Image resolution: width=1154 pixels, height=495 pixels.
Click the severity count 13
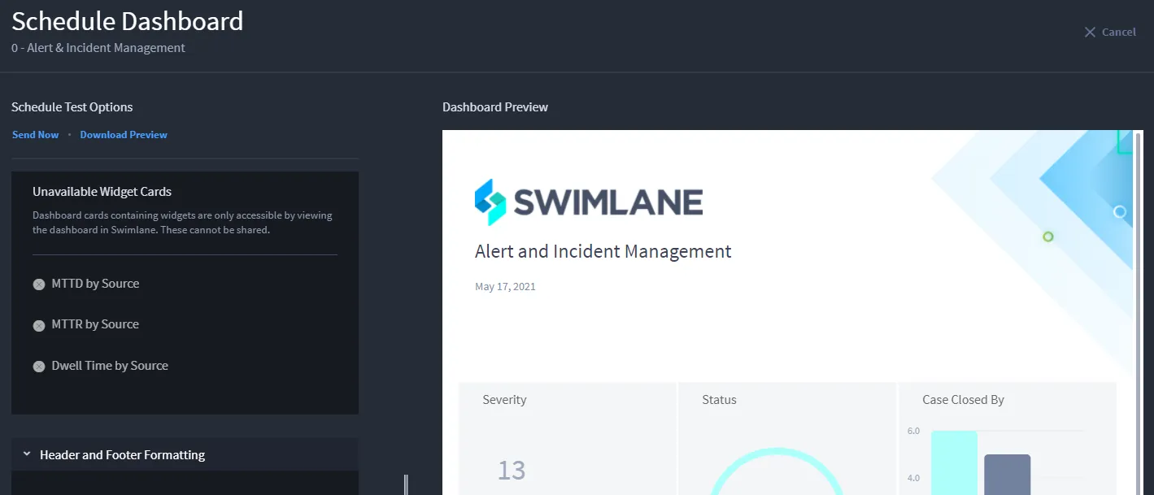pos(512,471)
